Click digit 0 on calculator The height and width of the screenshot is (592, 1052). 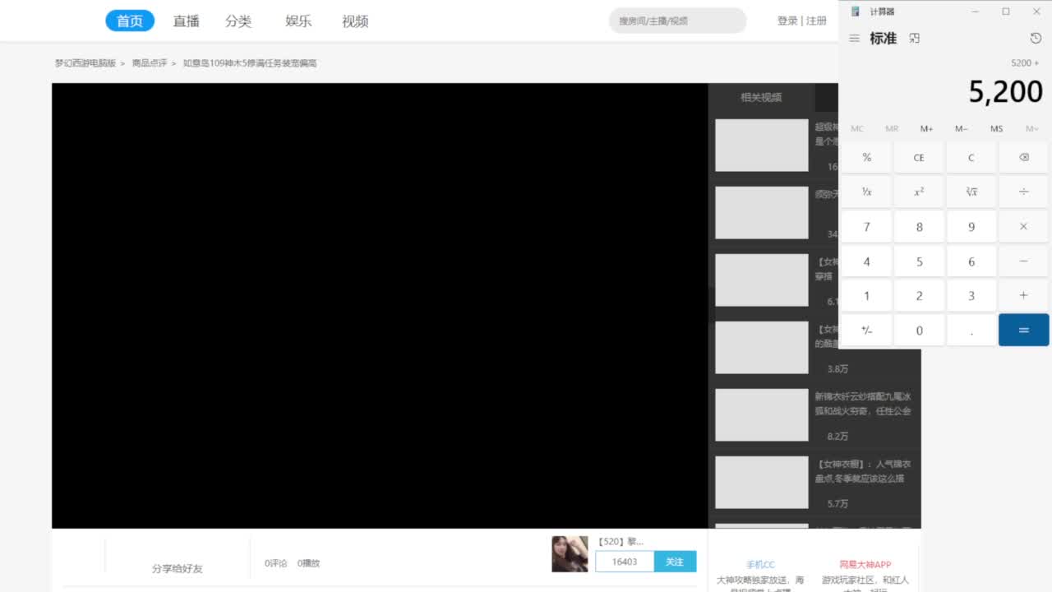[919, 330]
